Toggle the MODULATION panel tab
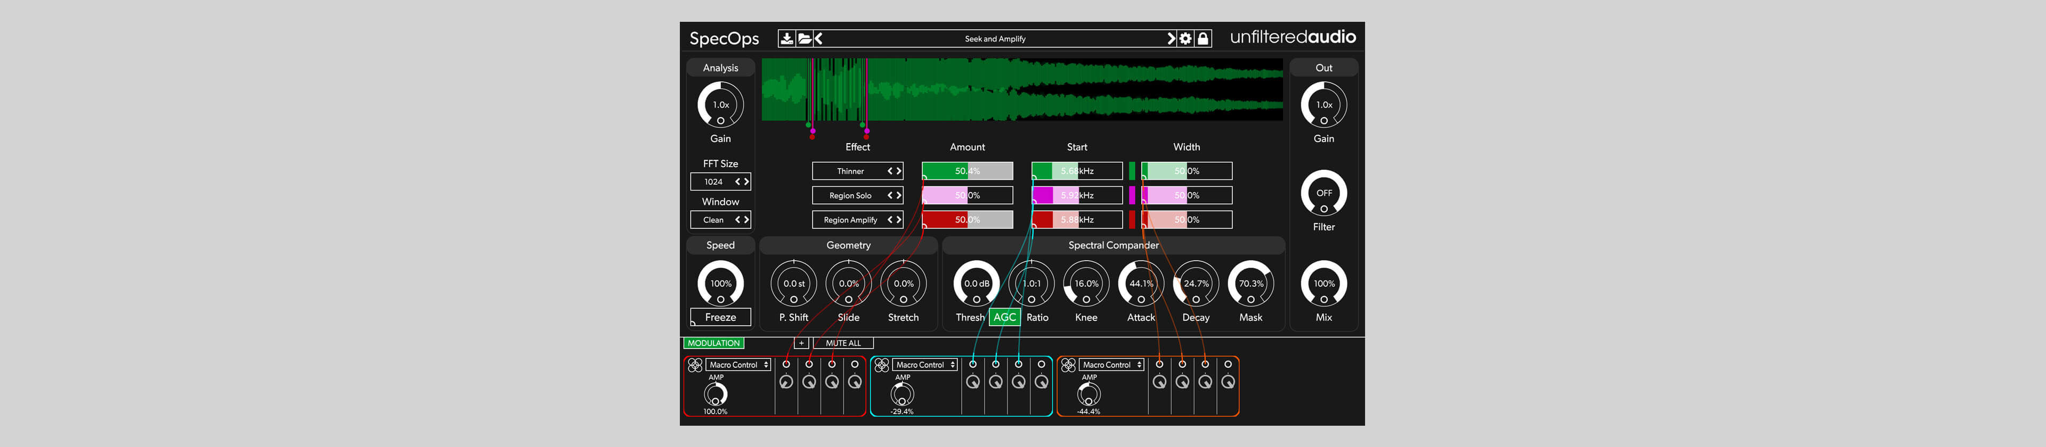Image resolution: width=2046 pixels, height=447 pixels. coord(713,343)
